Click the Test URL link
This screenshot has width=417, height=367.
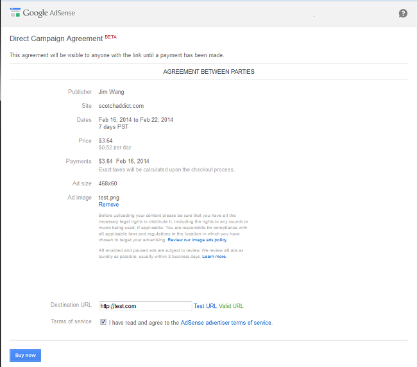205,306
